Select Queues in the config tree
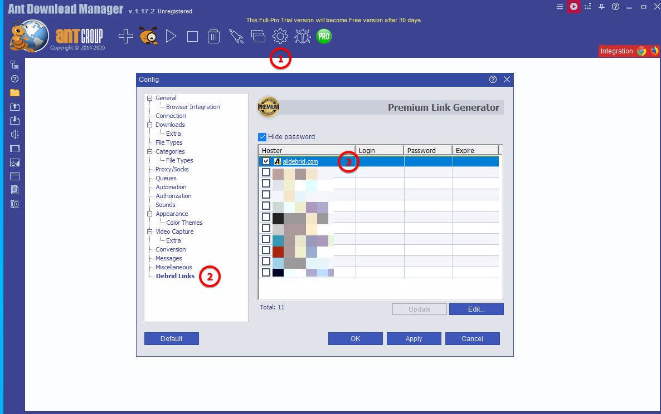661x414 pixels. [166, 178]
